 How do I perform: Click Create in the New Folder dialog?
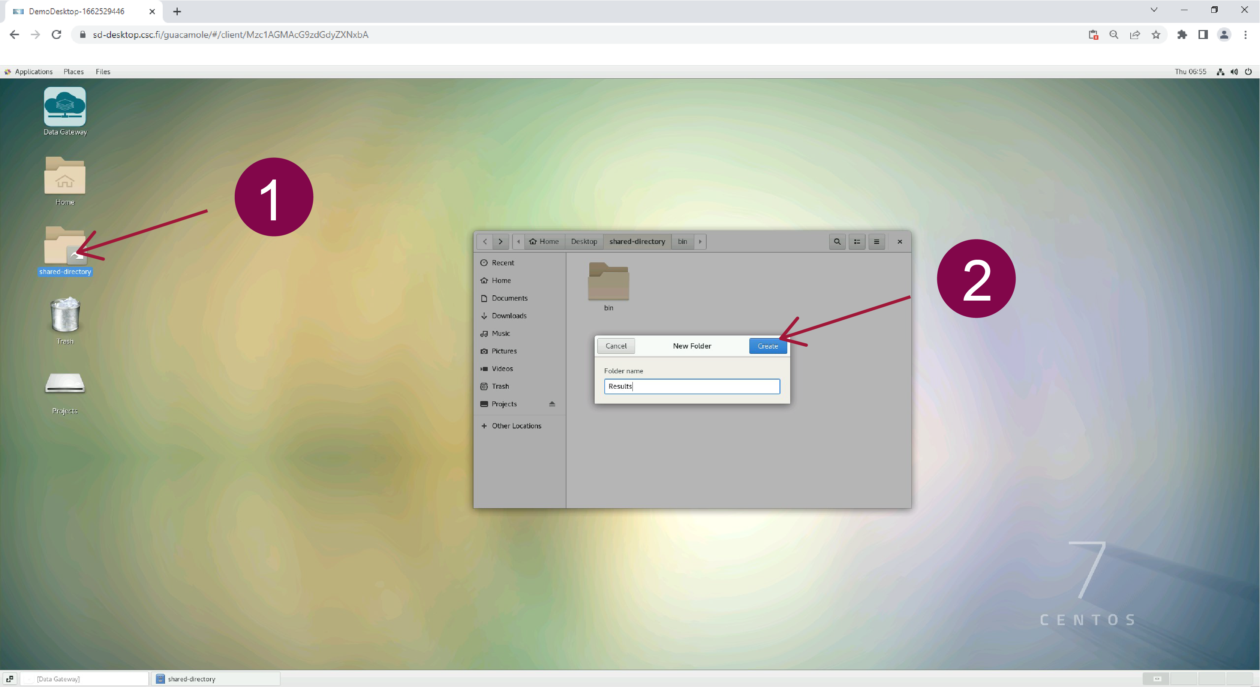coord(767,346)
